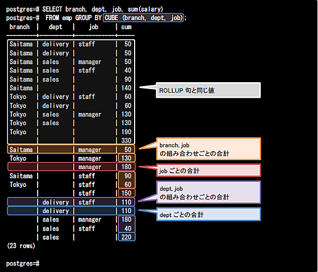Click 'Saitama' in the row with sum 140
Screen dimensions: 318x272
[21, 88]
